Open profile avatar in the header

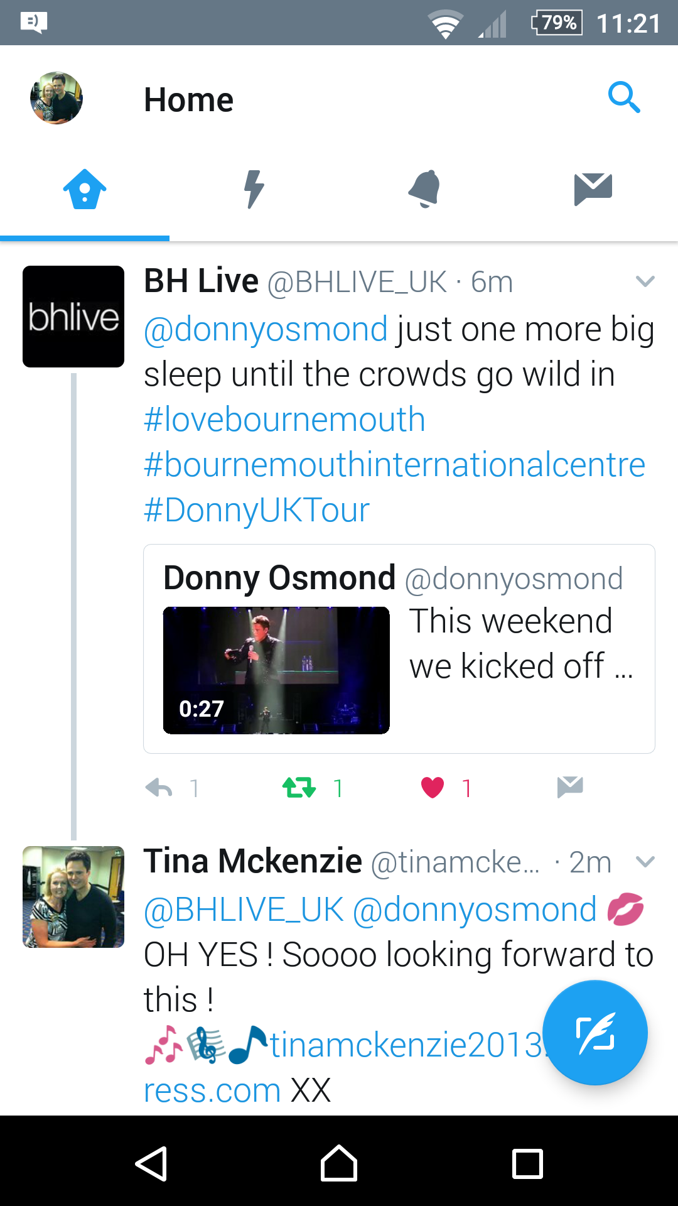click(56, 98)
